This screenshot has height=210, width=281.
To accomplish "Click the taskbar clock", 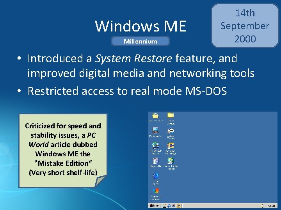I will [x=271, y=206].
